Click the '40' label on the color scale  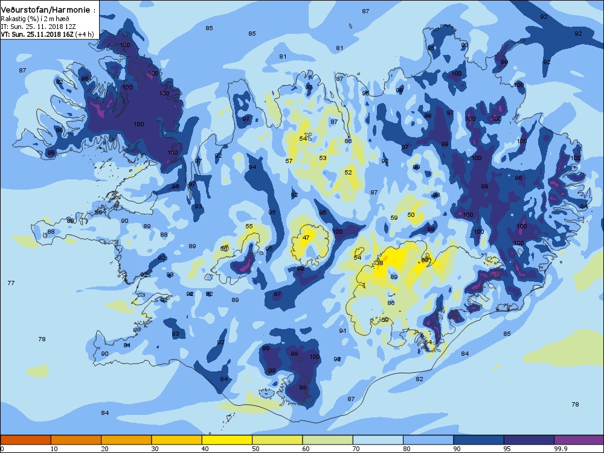coord(205,449)
